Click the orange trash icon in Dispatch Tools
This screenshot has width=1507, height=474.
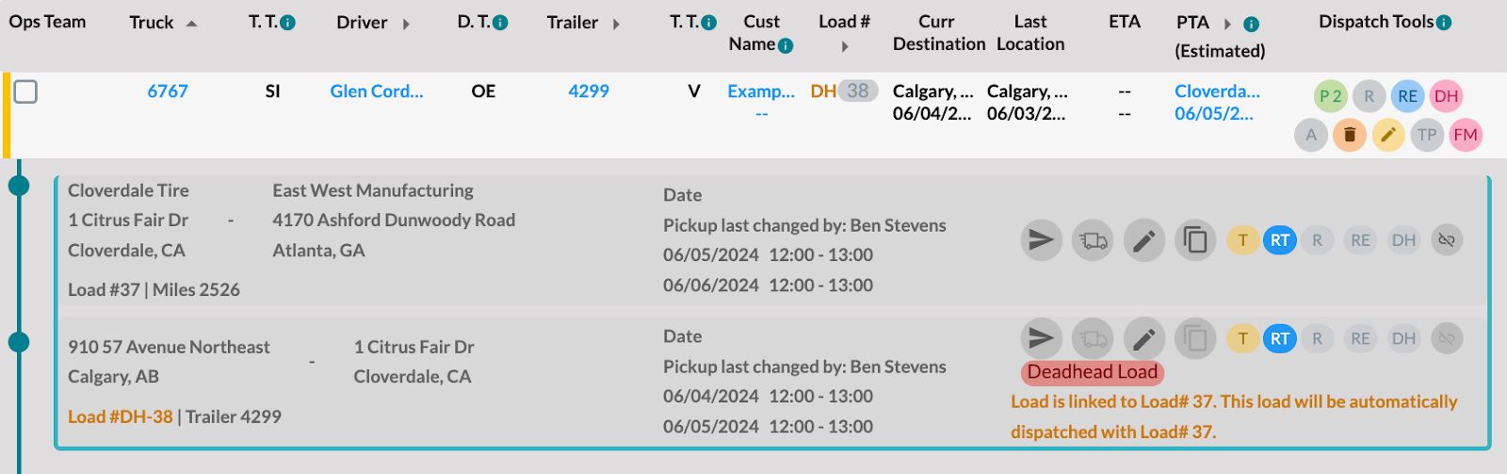(x=1349, y=135)
